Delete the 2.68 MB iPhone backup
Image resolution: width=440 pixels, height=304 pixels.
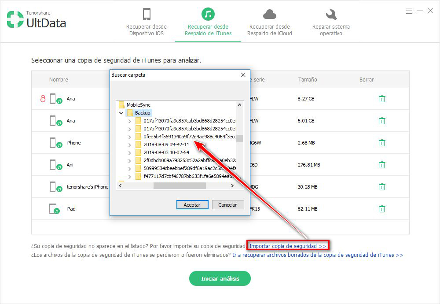(x=382, y=143)
